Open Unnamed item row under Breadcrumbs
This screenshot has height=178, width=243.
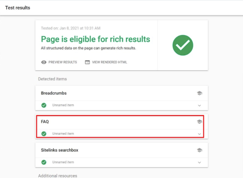click(x=63, y=105)
